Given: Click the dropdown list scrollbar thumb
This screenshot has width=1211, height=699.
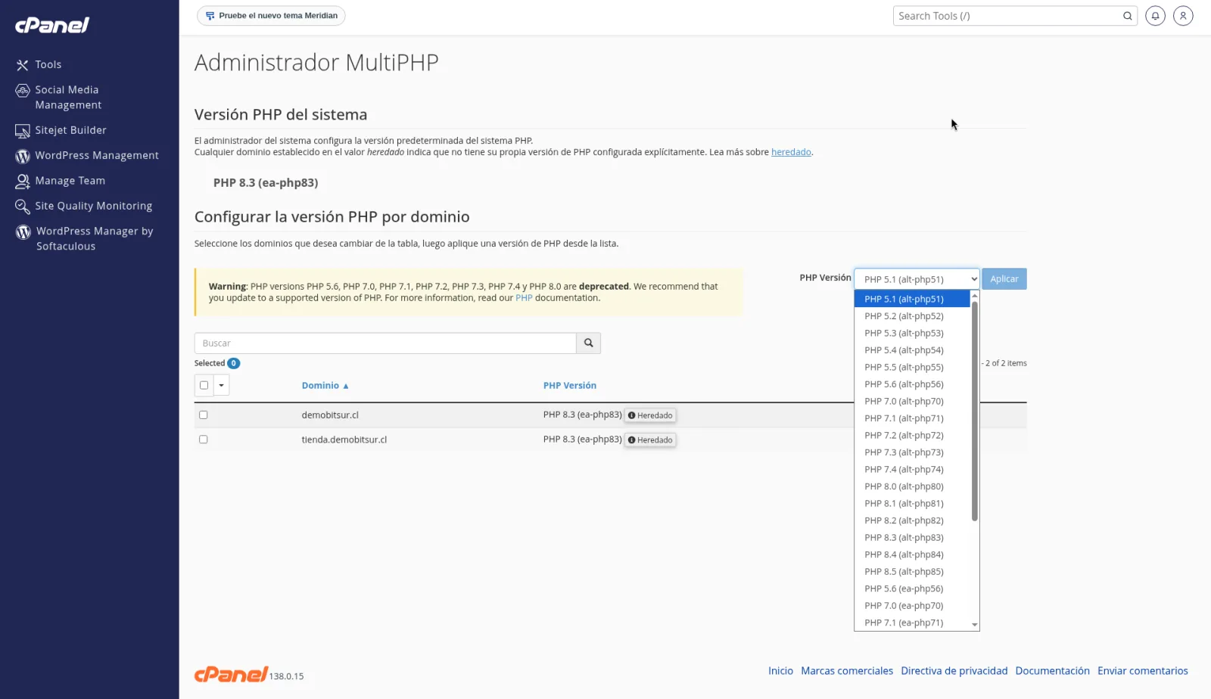Looking at the screenshot, I should [x=975, y=412].
